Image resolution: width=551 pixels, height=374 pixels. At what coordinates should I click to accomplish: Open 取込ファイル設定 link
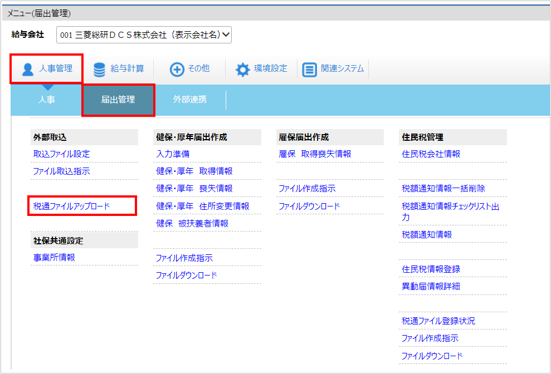[61, 154]
